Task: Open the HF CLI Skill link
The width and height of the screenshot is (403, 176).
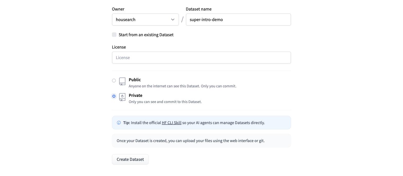Action: [x=171, y=123]
